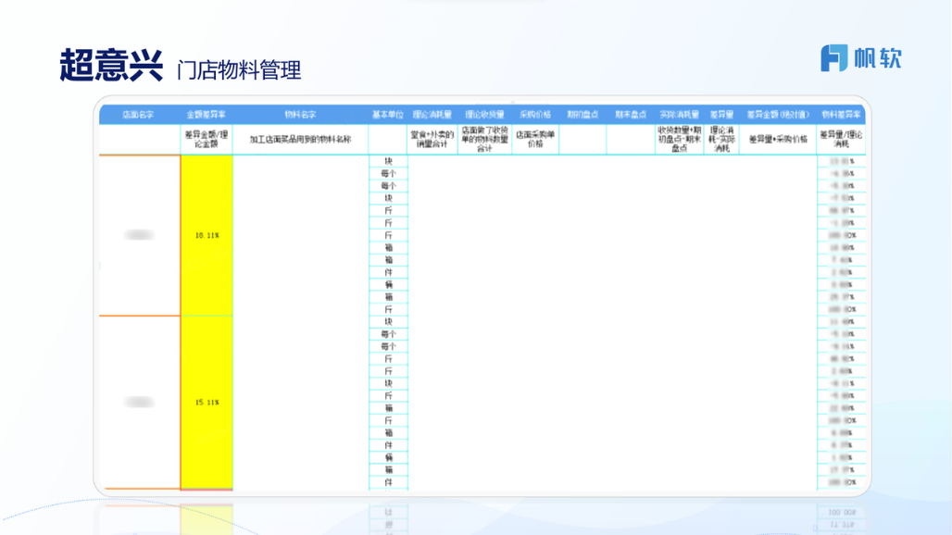Select the 实际消耗量 column header
Viewport: 952px width, 535px height.
(680, 115)
